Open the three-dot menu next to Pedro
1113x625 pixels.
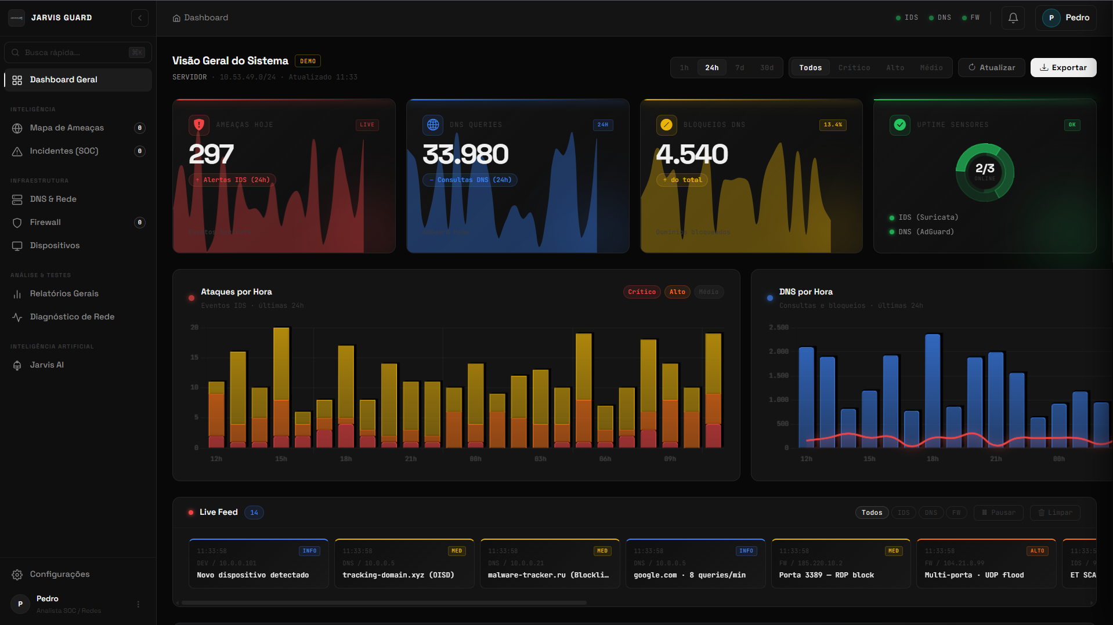point(138,604)
